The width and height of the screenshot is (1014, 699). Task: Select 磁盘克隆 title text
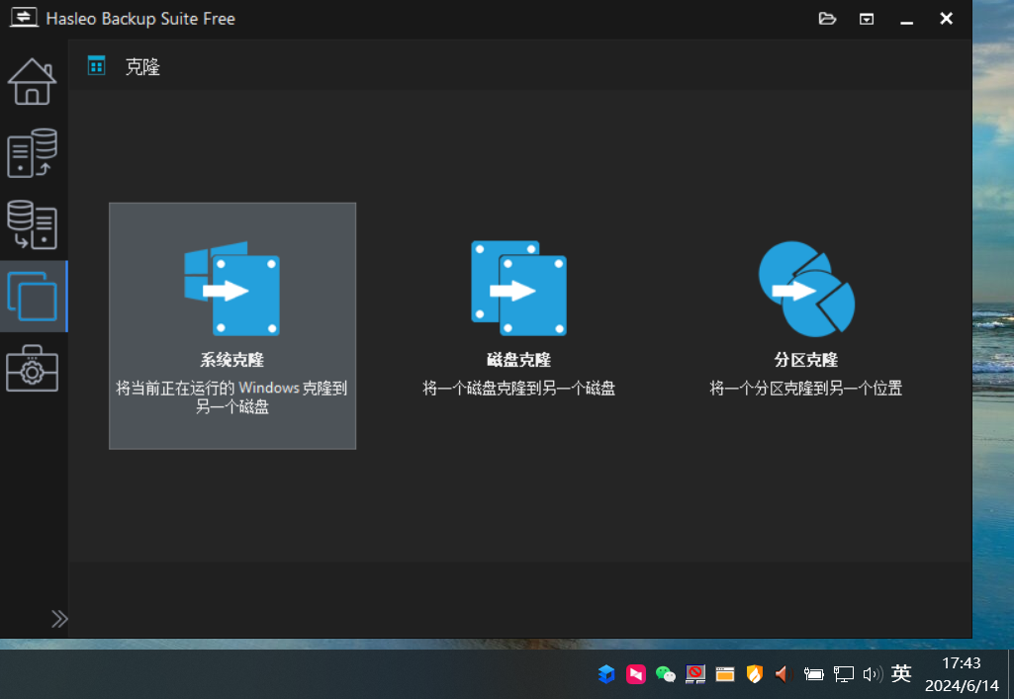click(x=518, y=360)
